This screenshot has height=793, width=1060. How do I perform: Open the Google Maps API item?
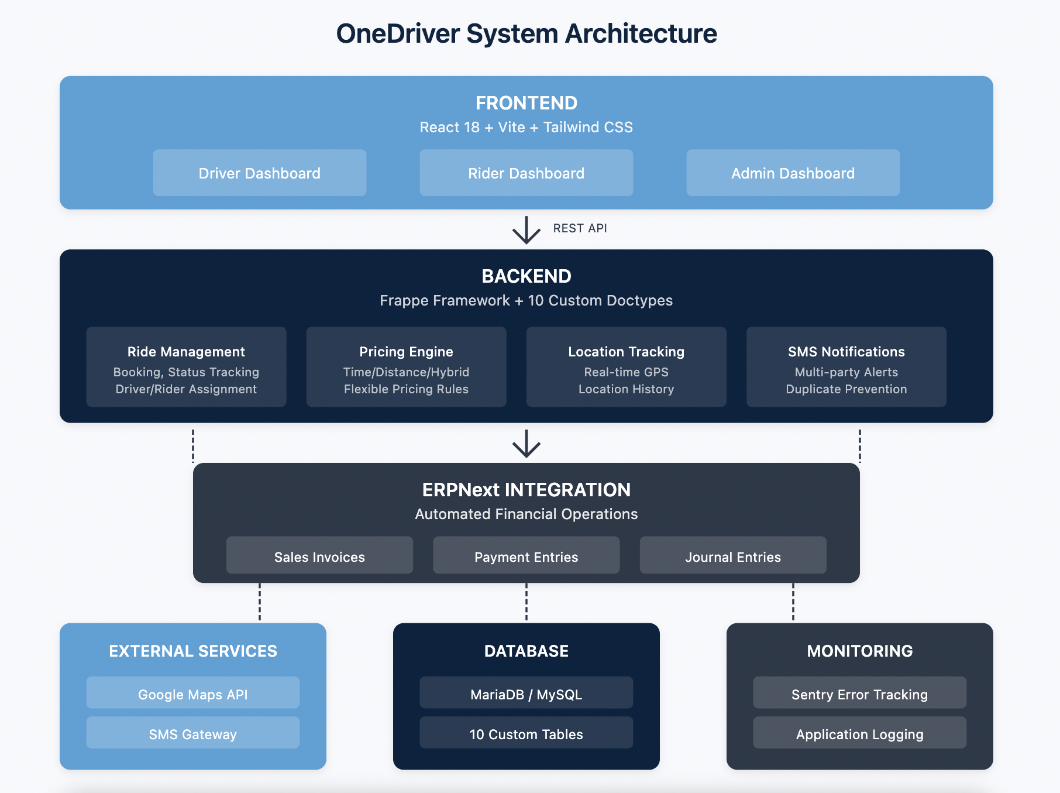(192, 694)
